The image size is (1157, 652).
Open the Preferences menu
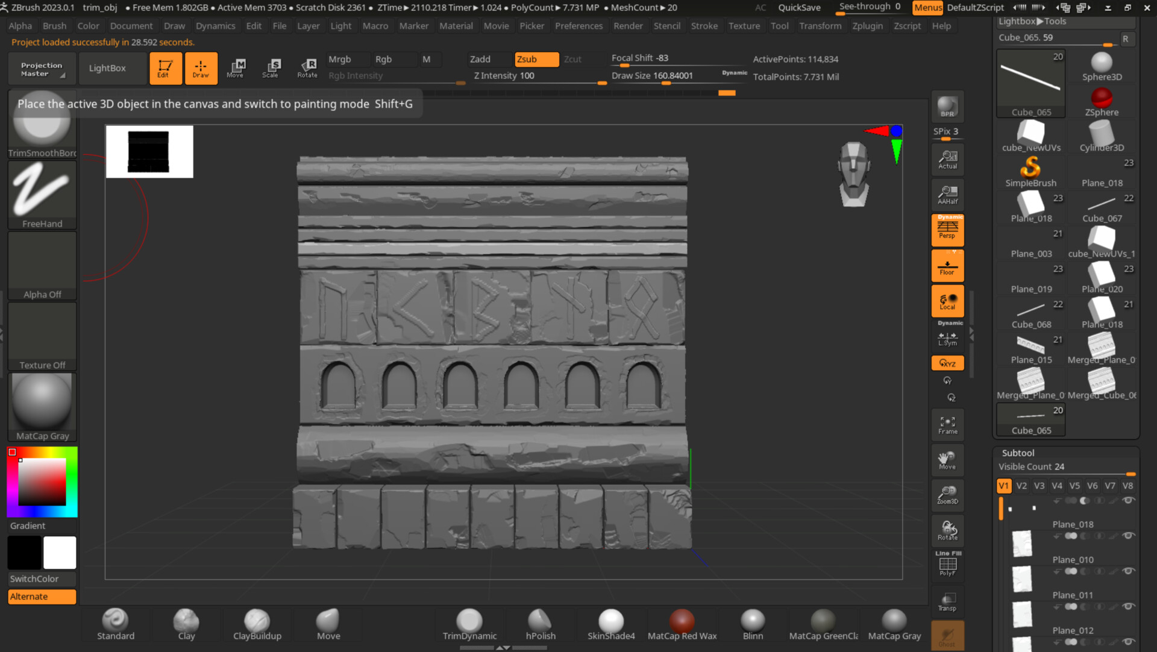click(578, 26)
